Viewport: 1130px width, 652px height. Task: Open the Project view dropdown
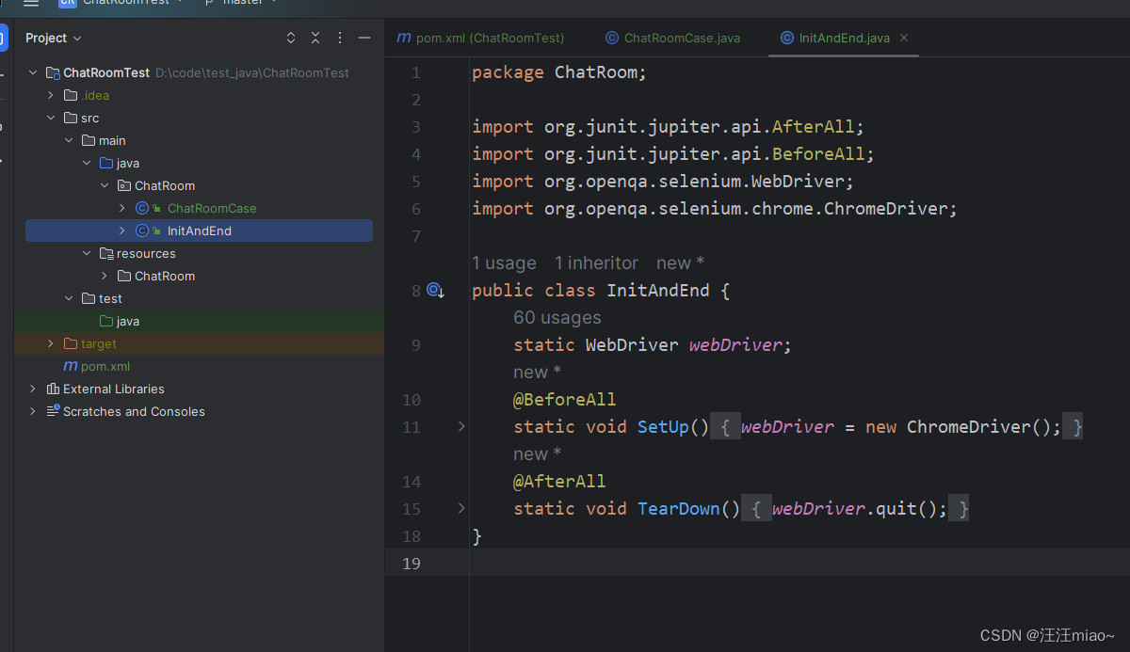(53, 38)
